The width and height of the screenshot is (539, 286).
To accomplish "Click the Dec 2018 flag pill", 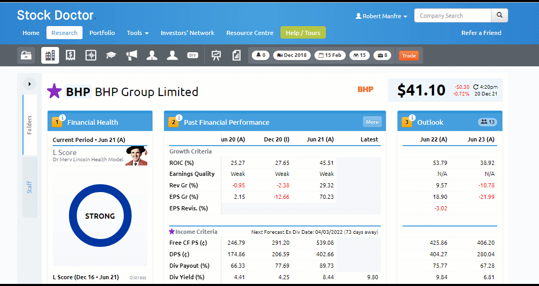I will pyautogui.click(x=292, y=55).
